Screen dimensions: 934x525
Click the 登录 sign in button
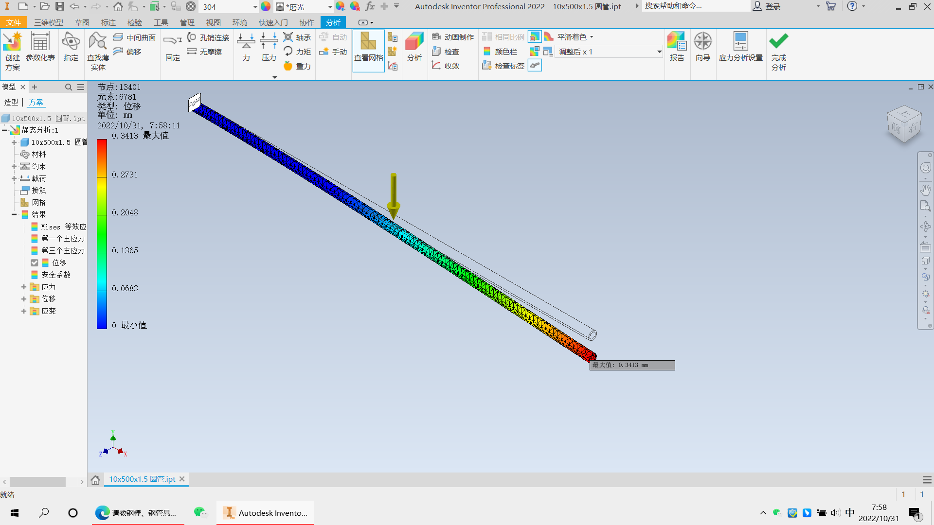(767, 6)
